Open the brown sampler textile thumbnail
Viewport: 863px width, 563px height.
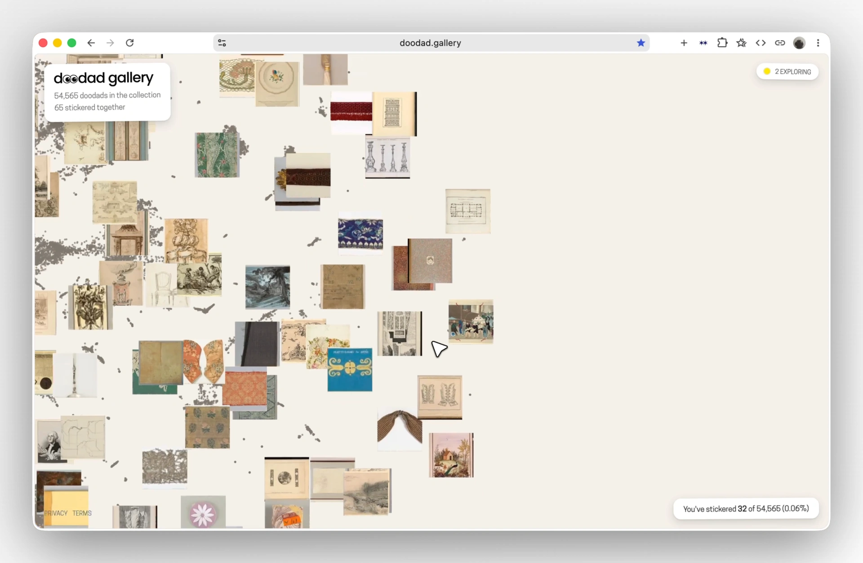click(x=343, y=287)
